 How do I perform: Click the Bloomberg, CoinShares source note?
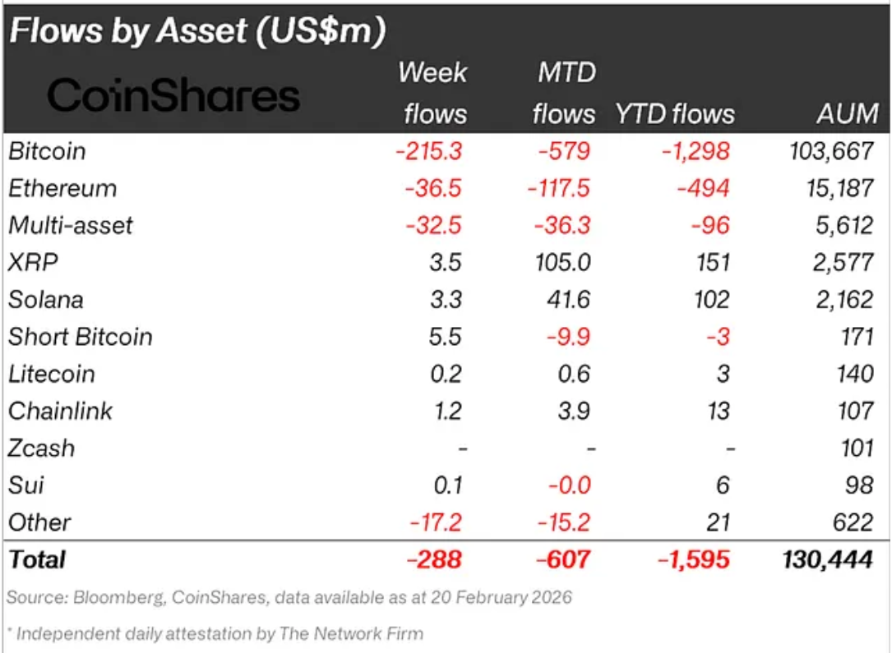(289, 597)
